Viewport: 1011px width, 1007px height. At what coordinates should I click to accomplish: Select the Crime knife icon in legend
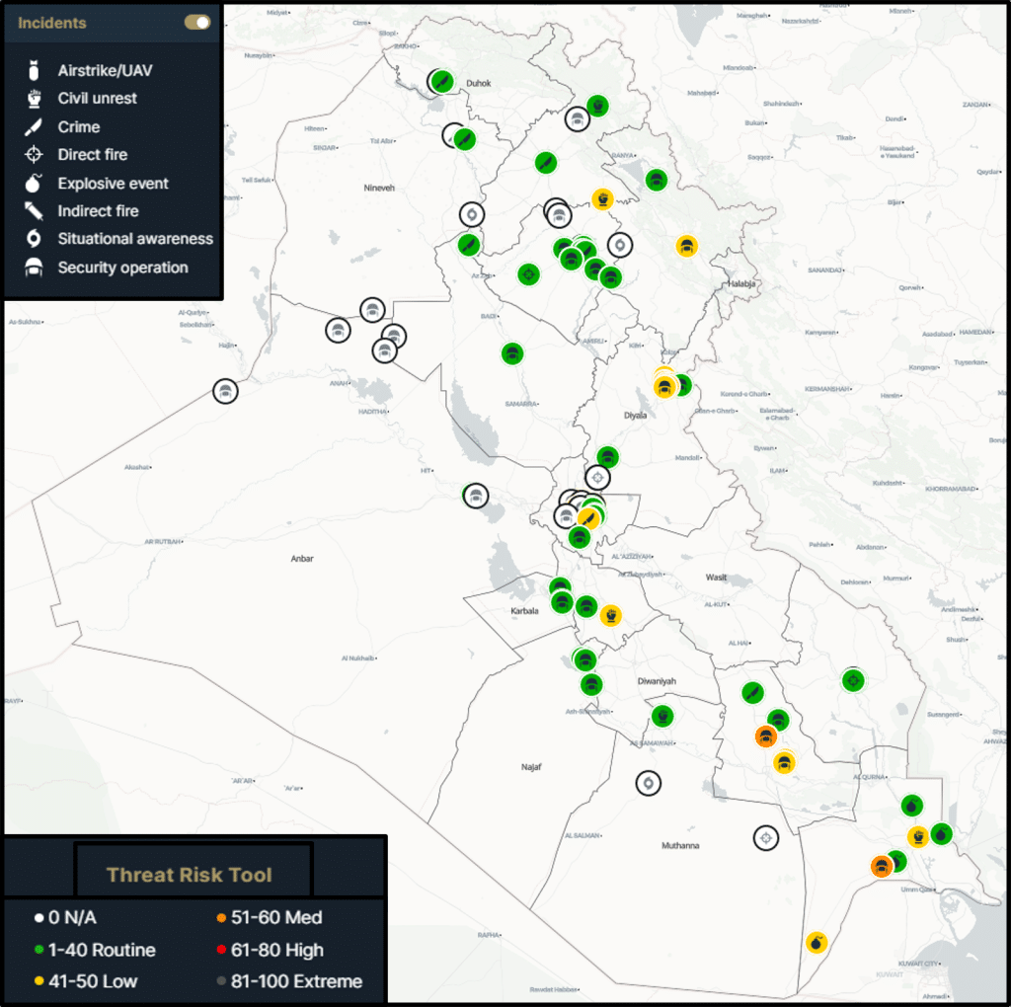[x=35, y=127]
